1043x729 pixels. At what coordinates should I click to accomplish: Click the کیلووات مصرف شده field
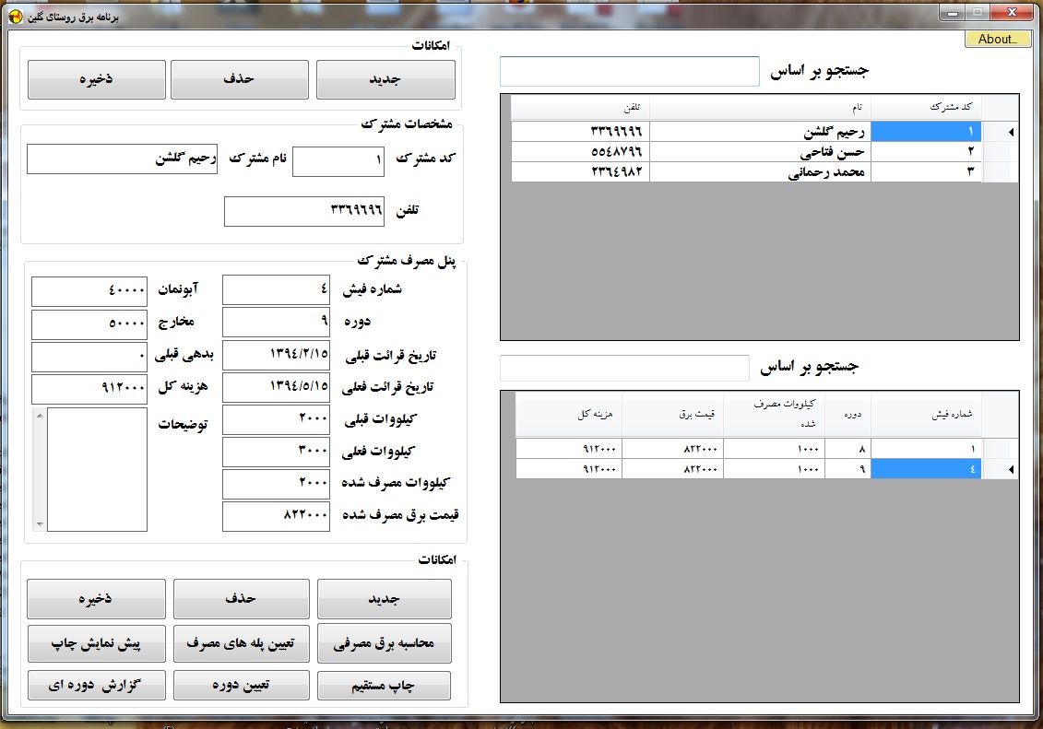(276, 484)
